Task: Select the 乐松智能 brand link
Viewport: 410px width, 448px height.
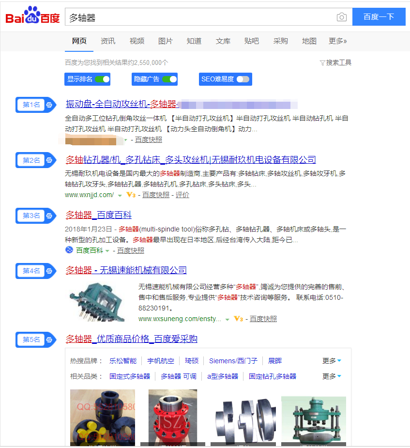Action: pyautogui.click(x=123, y=361)
